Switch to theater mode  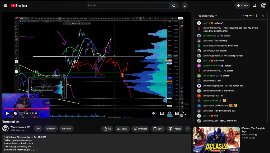[x=177, y=113]
